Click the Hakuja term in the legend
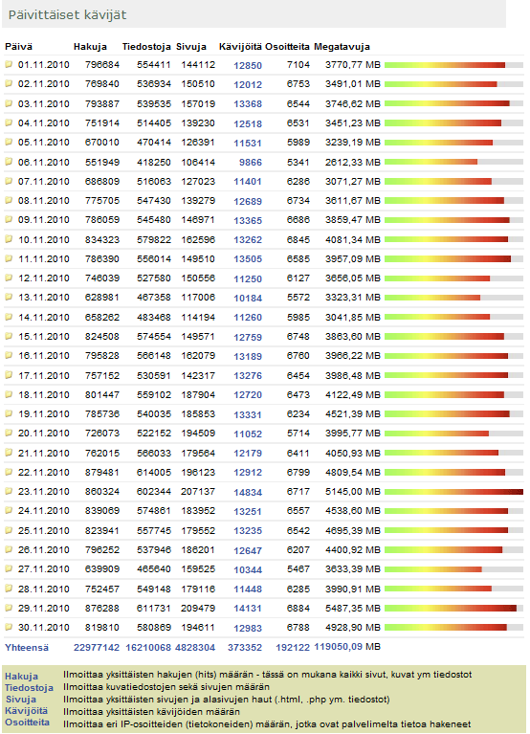This screenshot has height=734, width=530. point(21,676)
